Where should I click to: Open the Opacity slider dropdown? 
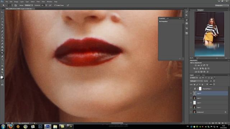pyautogui.click(x=214, y=81)
